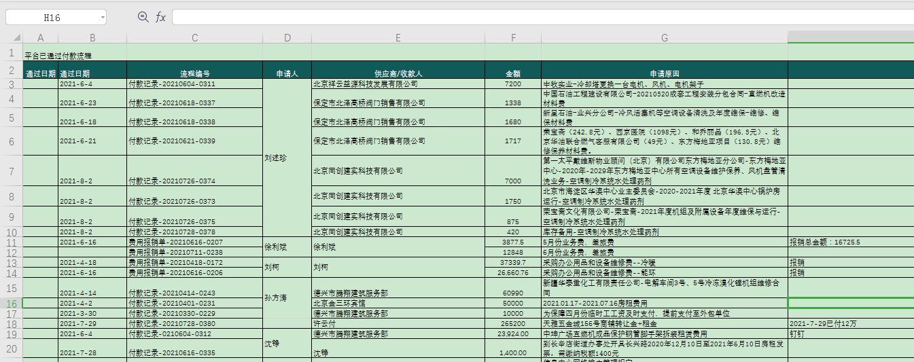
Task: Click applicant cell 孙方涛
Action: (287, 298)
